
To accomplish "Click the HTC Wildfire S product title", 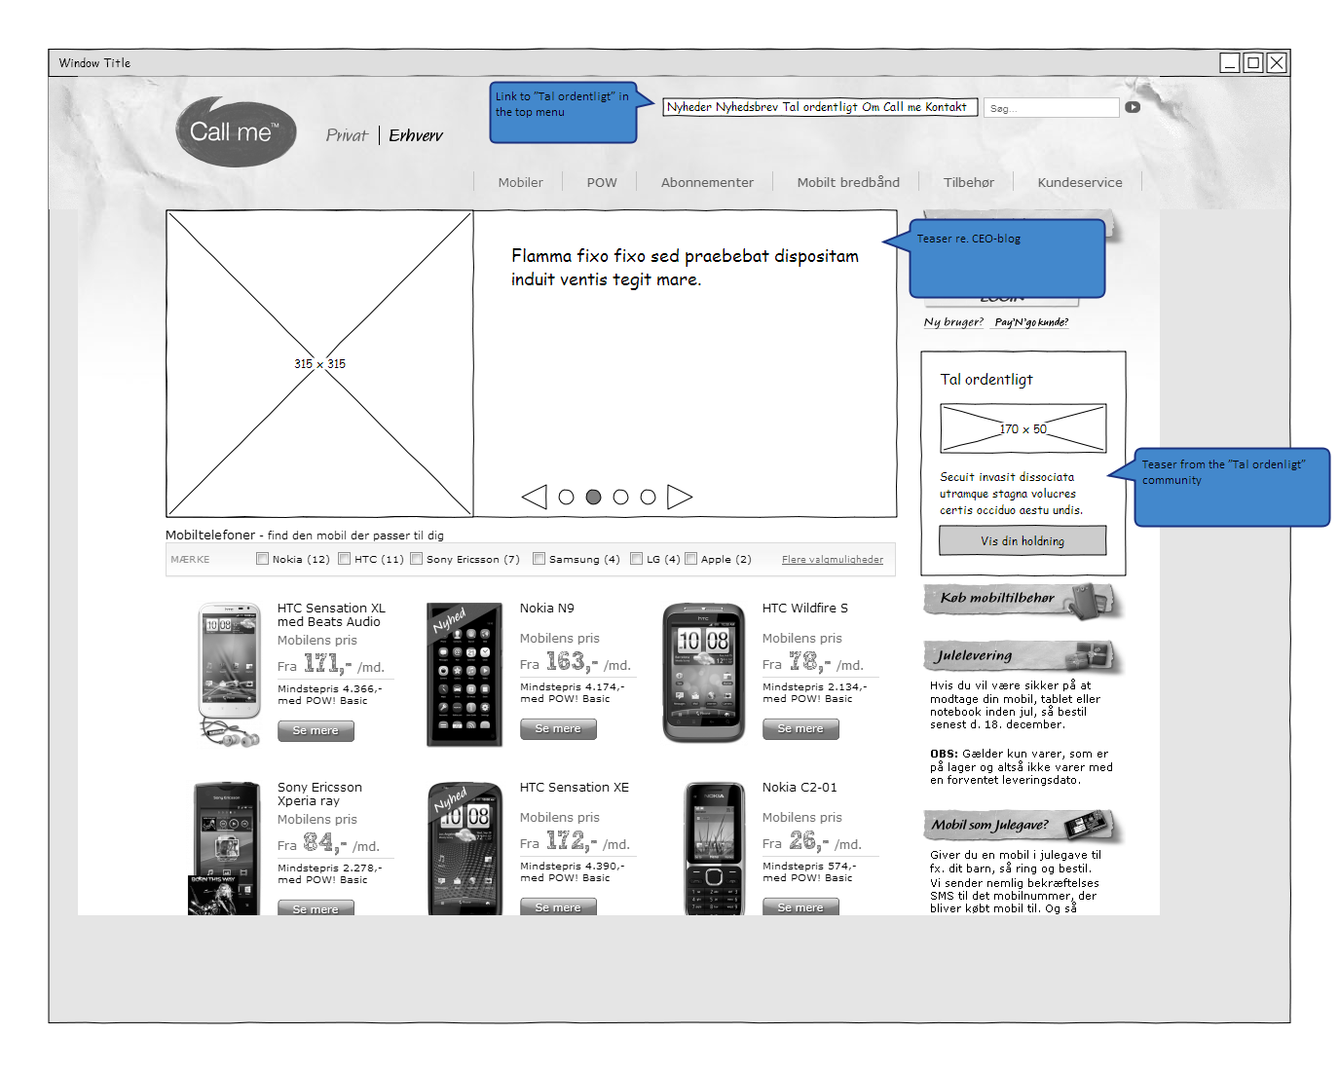I will coord(804,608).
